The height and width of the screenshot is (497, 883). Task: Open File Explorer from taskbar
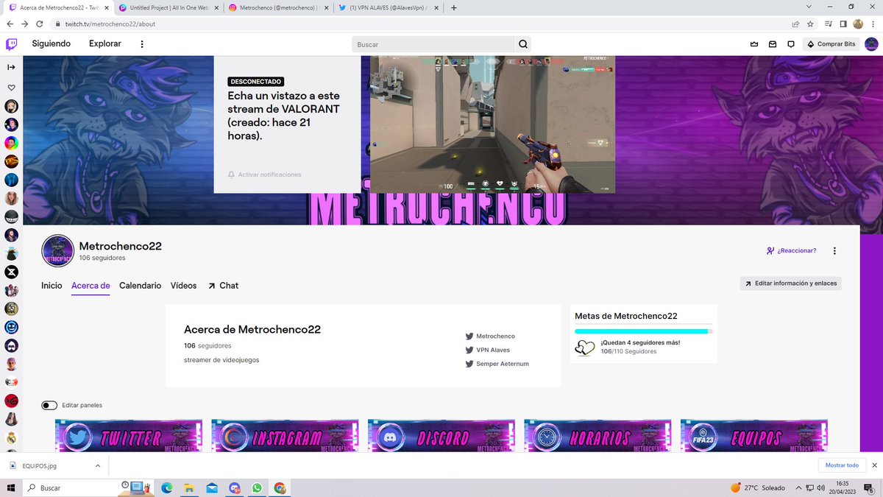pyautogui.click(x=189, y=487)
